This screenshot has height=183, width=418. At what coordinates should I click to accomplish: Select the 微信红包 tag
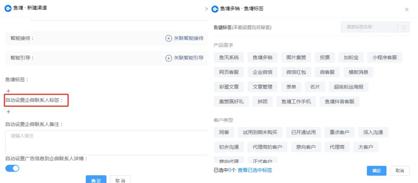[x=296, y=72]
